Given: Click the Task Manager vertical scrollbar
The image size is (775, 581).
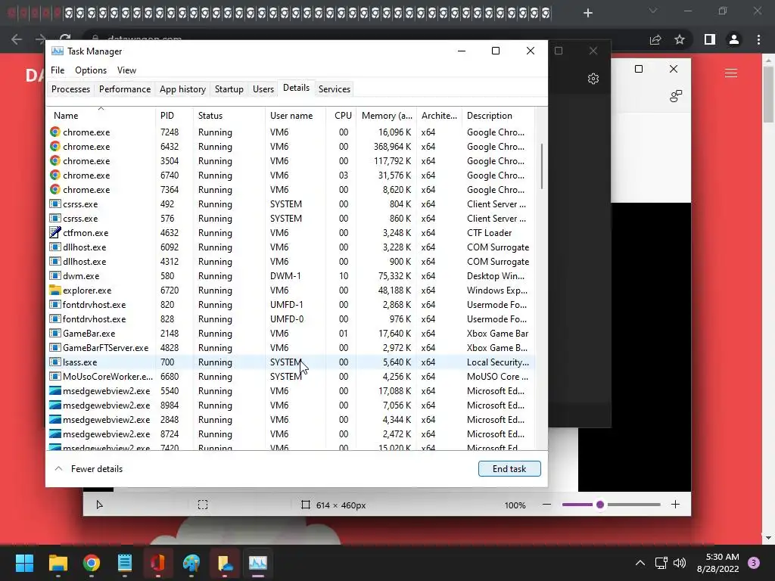Looking at the screenshot, I should coord(542,166).
